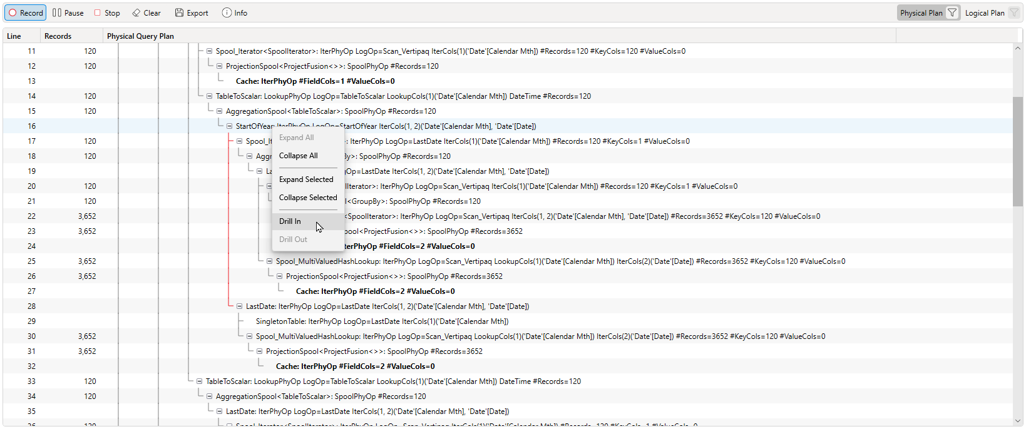Collapse the LastDate node on line 28
1026x429 pixels.
pyautogui.click(x=240, y=306)
